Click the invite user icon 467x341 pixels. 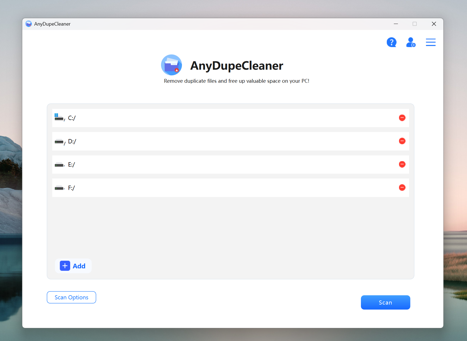[411, 42]
